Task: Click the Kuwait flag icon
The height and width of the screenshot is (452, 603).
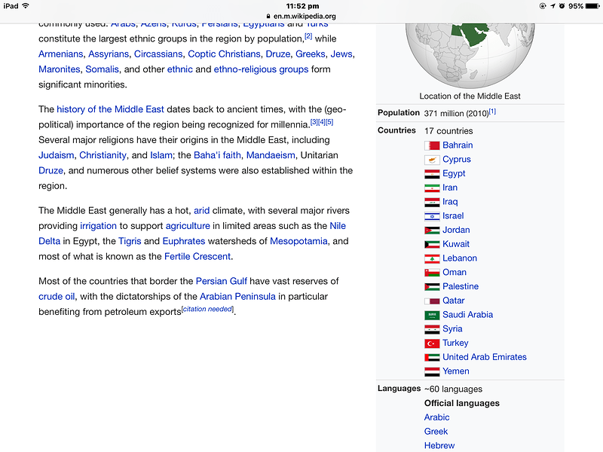Action: pos(432,244)
